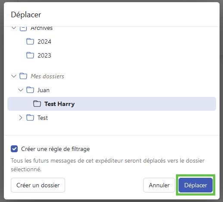223x202 pixels.
Task: Click the Juan folder icon
Action: (30, 90)
